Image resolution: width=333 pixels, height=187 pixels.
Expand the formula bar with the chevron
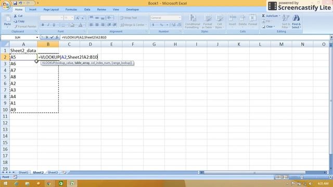click(x=331, y=37)
